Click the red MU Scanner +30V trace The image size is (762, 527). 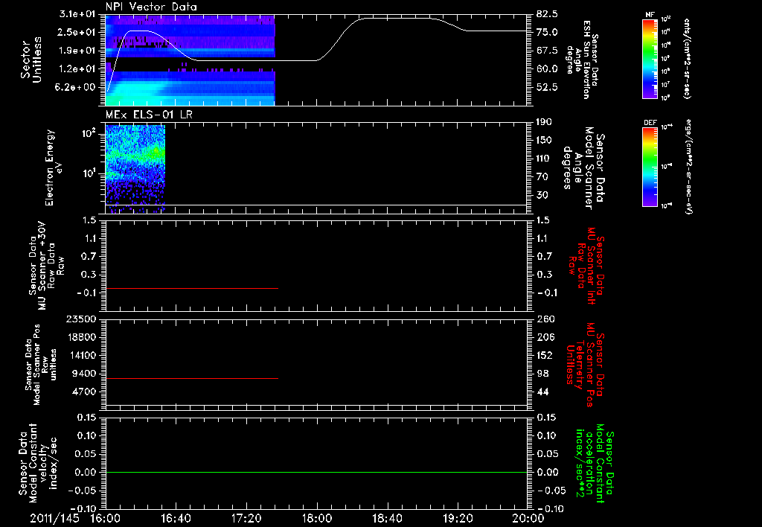[x=191, y=288]
